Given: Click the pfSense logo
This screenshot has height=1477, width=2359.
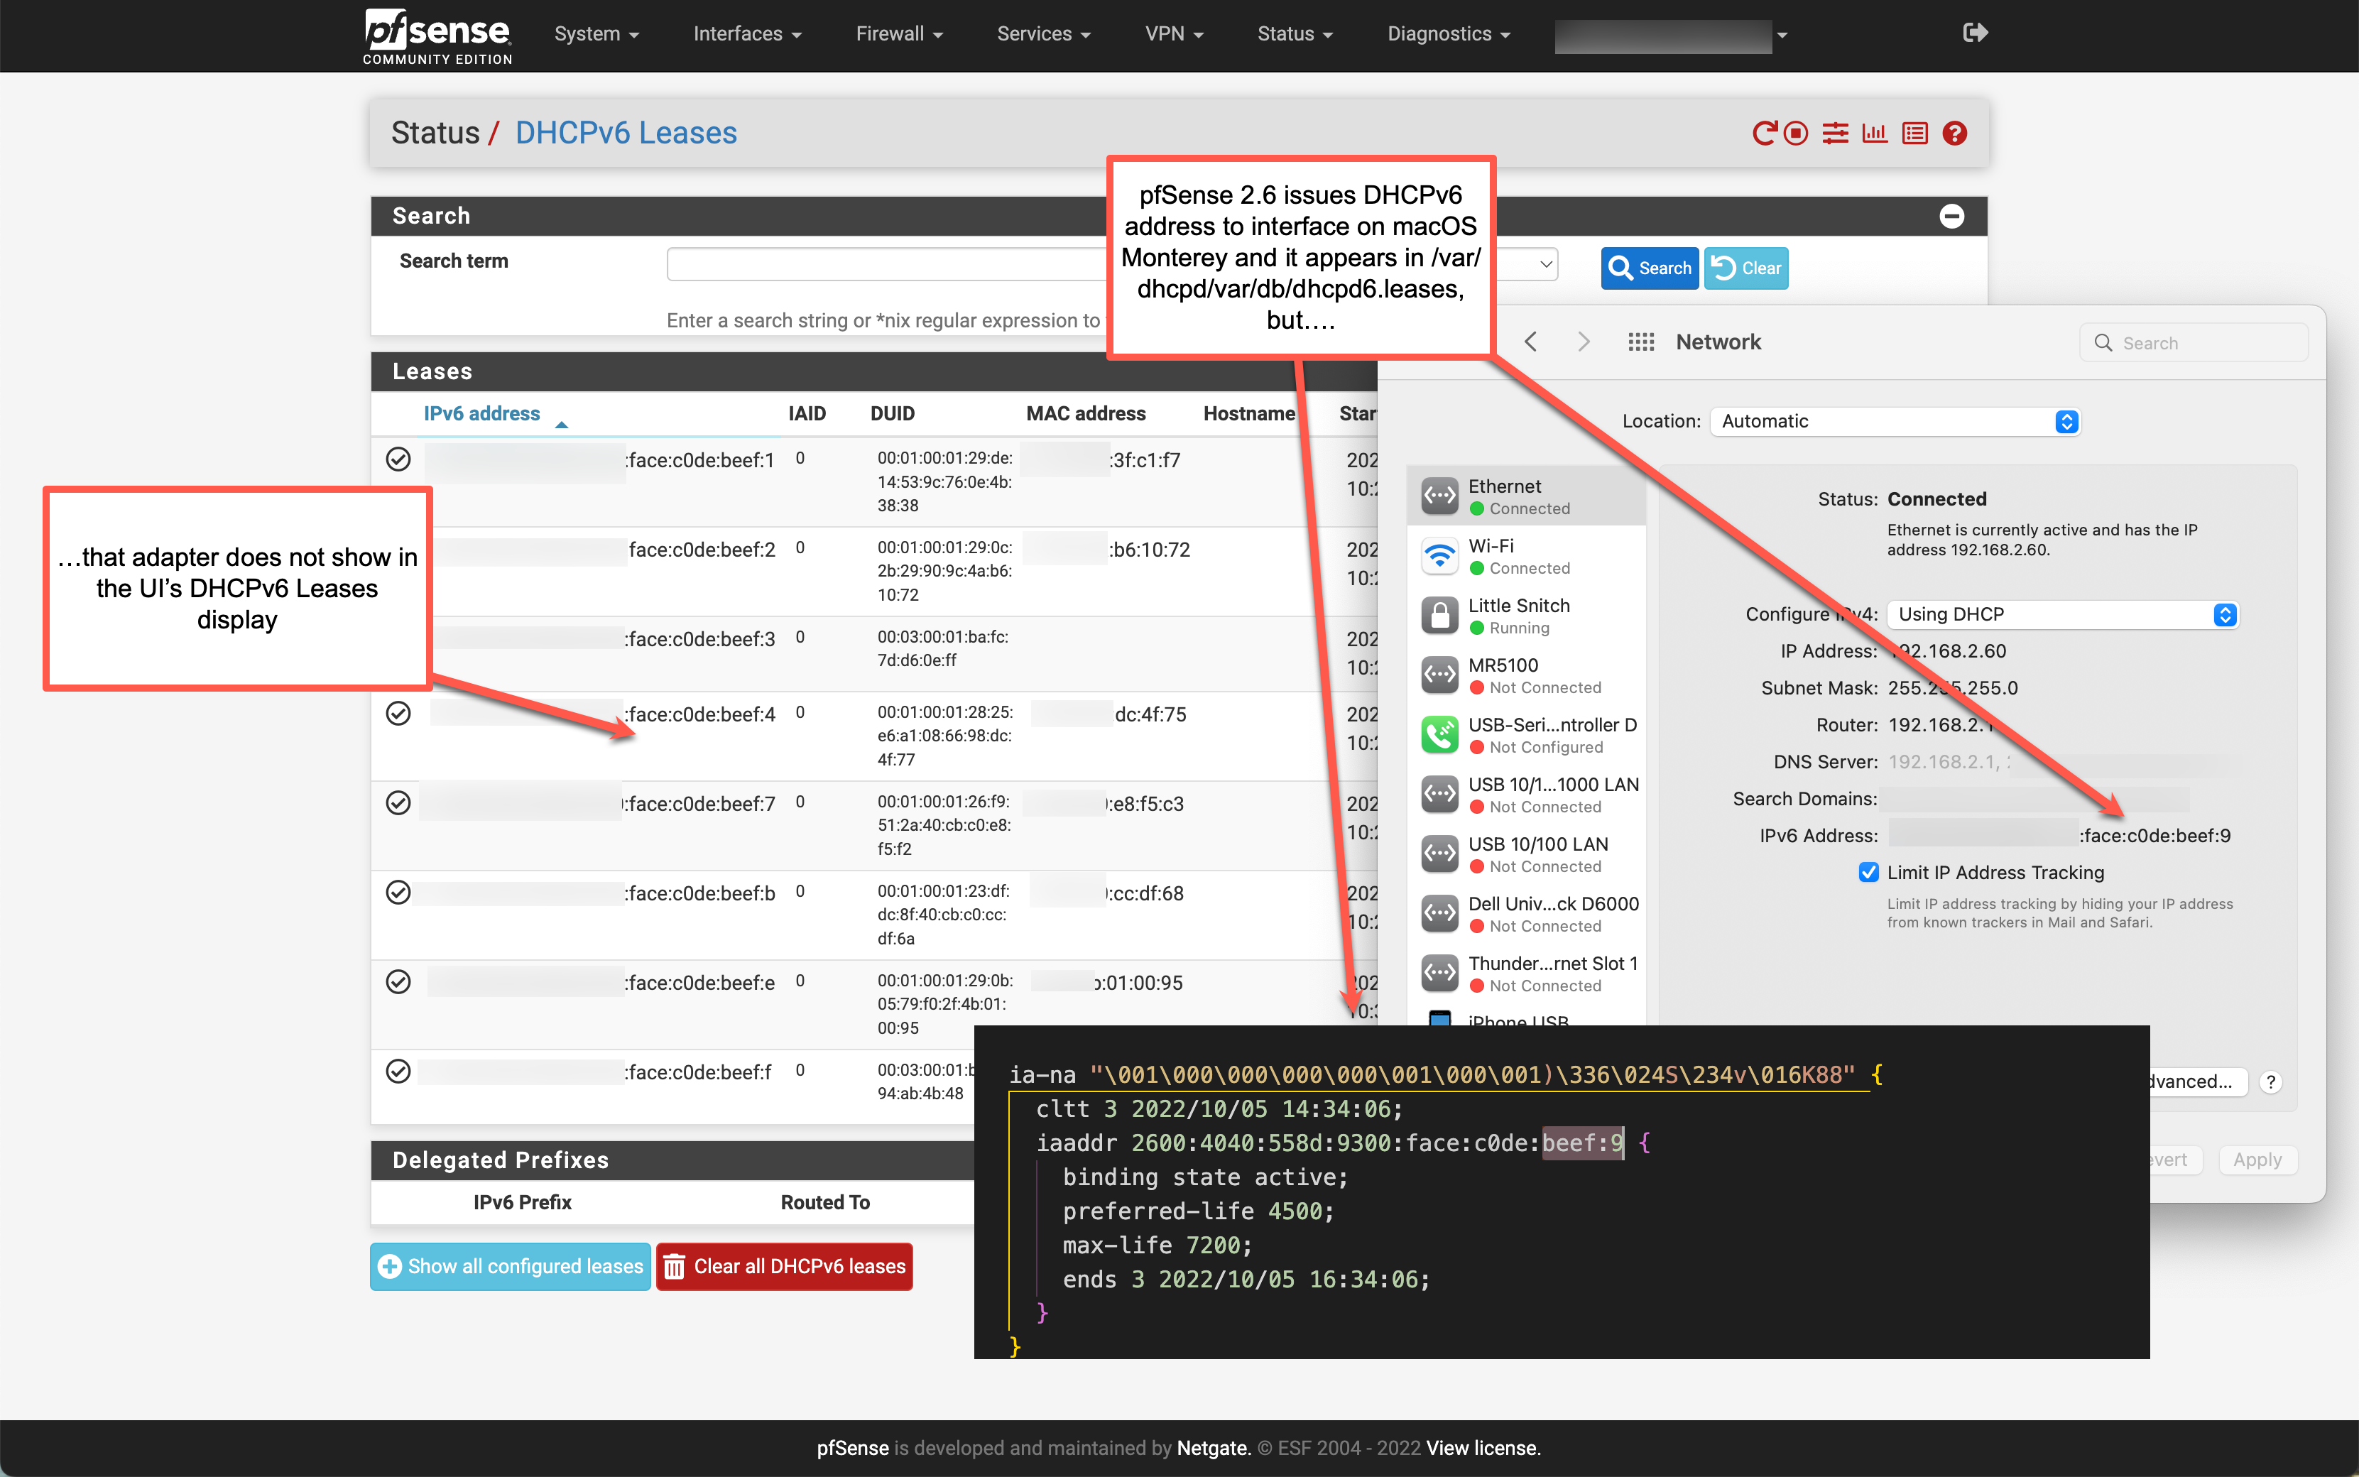Looking at the screenshot, I should pos(437,36).
